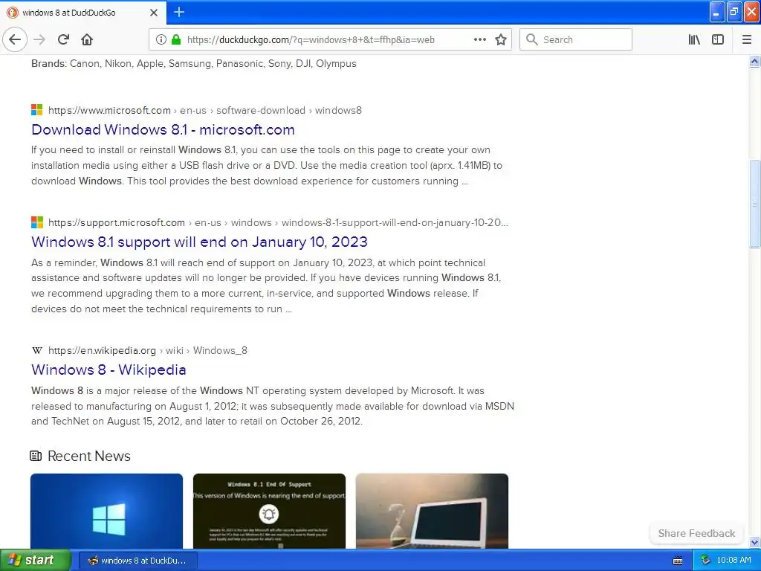Click the en.wikipedia.org wiki URL breadcrumb
Image resolution: width=761 pixels, height=571 pixels.
pyautogui.click(x=148, y=350)
